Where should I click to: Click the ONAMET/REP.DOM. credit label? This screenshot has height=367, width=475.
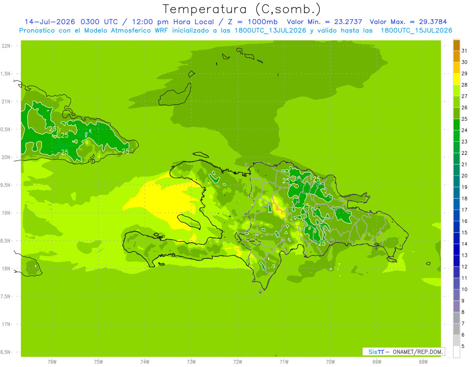pos(418,352)
